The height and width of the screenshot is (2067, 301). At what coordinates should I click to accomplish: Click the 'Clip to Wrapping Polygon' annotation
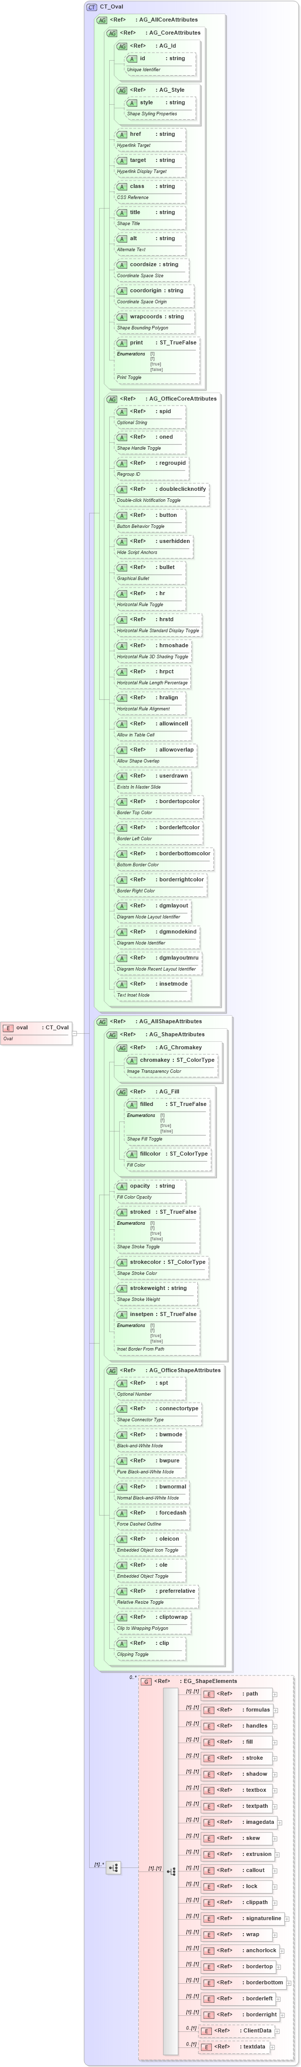(x=143, y=1628)
